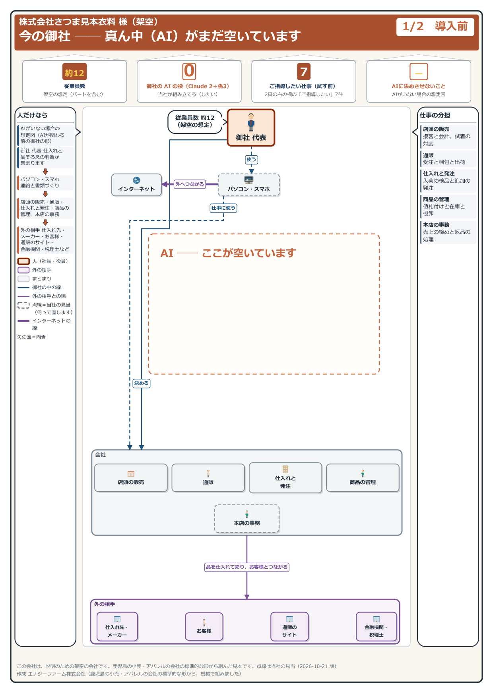
Task: Click the 0 badge on the AI の役 card
Action: [189, 71]
